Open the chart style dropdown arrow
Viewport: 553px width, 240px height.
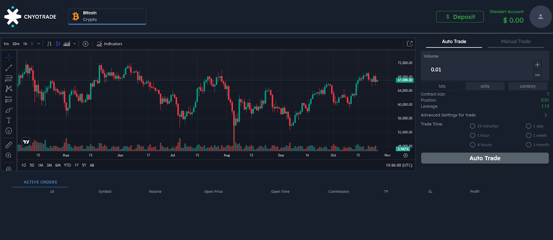point(75,44)
